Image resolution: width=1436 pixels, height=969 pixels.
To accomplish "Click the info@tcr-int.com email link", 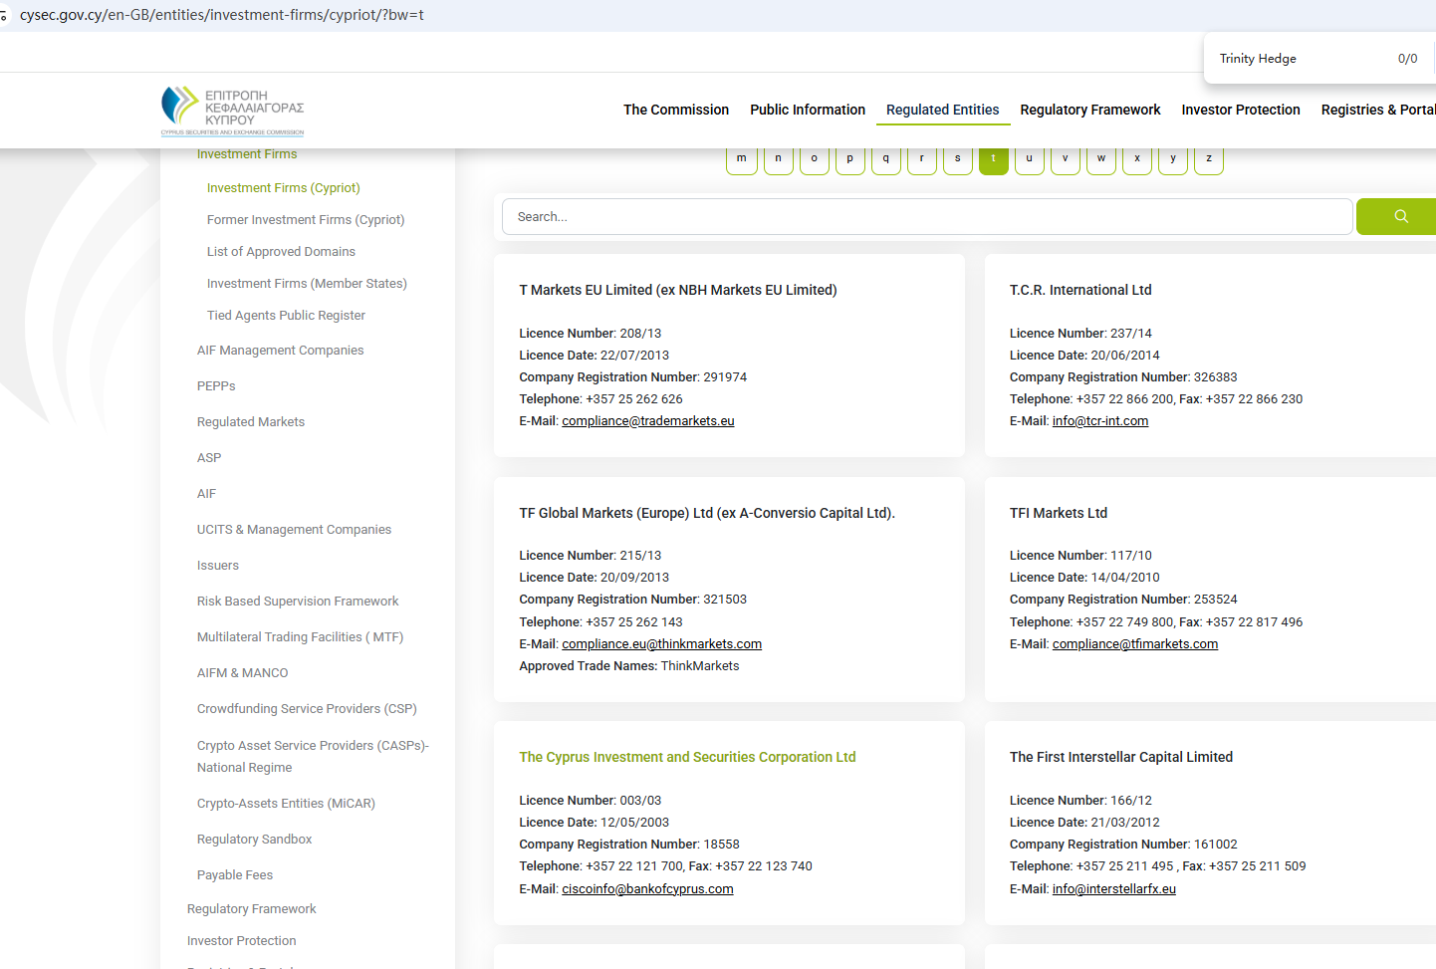I will [x=1099, y=421].
